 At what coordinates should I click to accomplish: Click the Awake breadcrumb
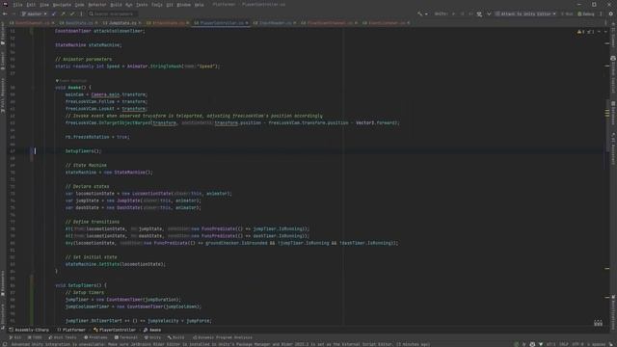[x=152, y=330]
